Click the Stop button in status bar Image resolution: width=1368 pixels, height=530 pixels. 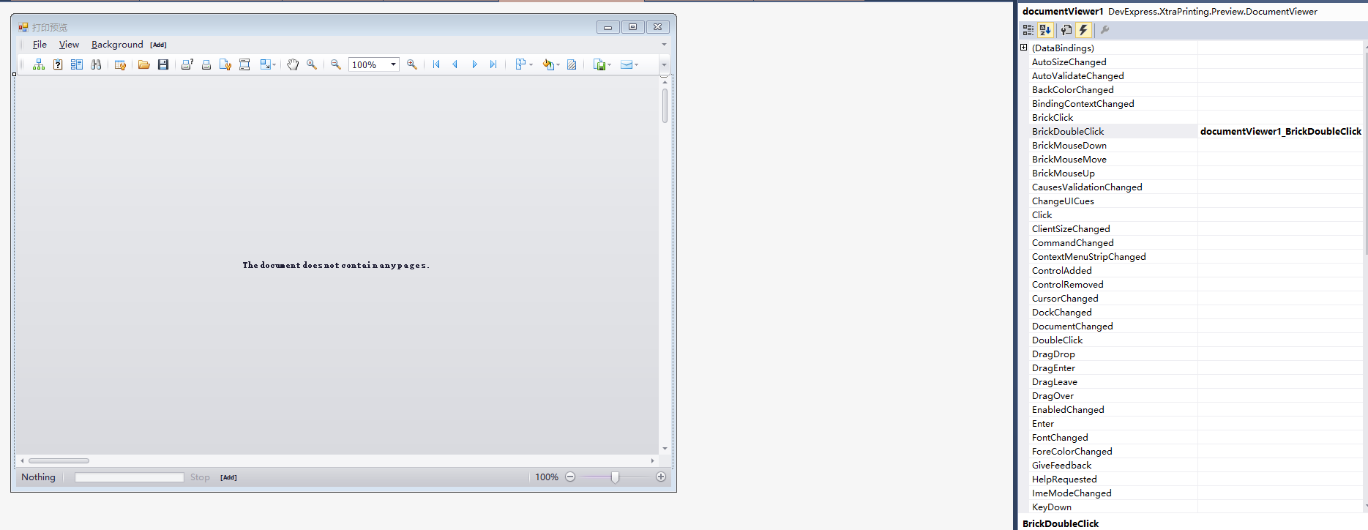[200, 477]
